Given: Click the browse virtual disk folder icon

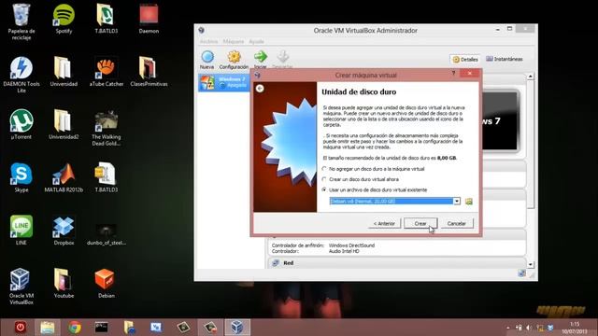Looking at the screenshot, I should click(469, 202).
